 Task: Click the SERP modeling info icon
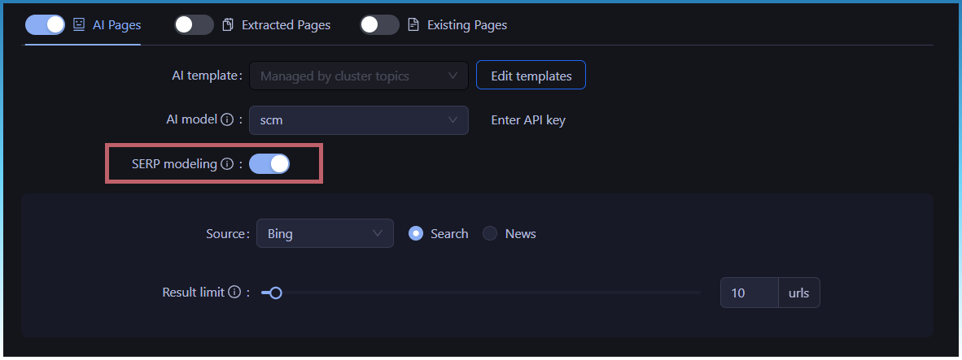coord(227,164)
